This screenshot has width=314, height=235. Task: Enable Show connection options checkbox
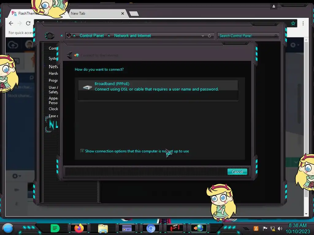pos(82,151)
